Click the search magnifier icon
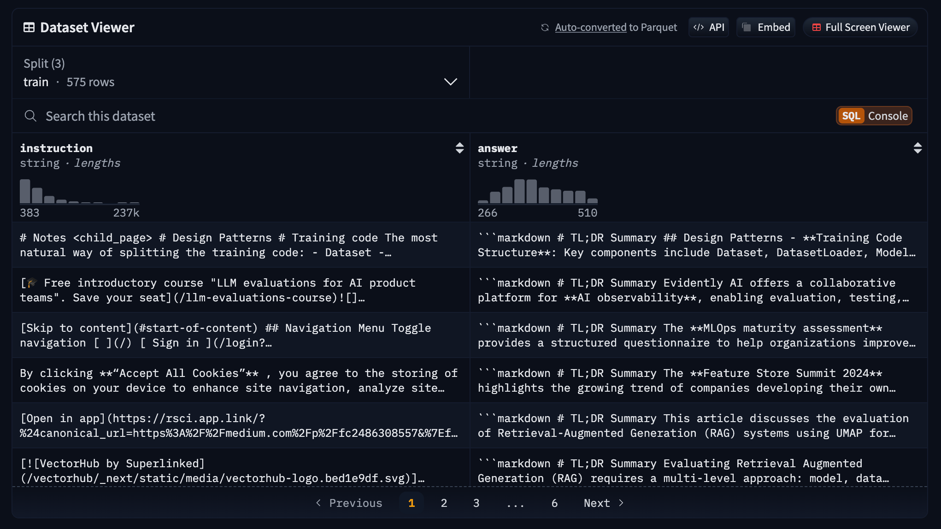This screenshot has width=941, height=529. point(30,116)
